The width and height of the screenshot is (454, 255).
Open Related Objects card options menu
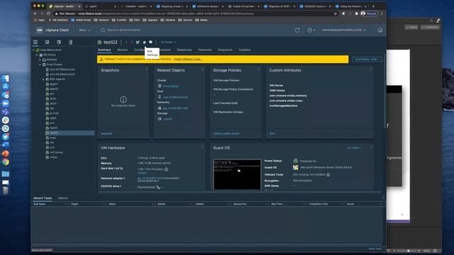[202, 69]
